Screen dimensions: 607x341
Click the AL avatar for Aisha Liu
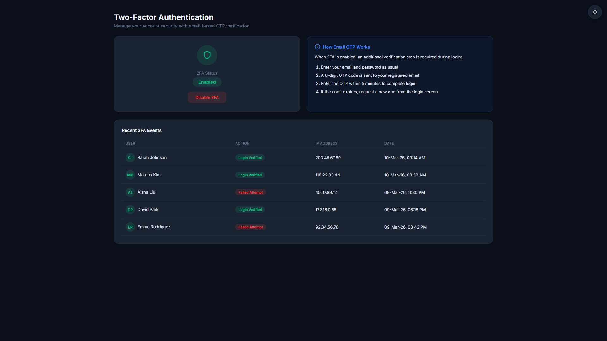pos(130,192)
